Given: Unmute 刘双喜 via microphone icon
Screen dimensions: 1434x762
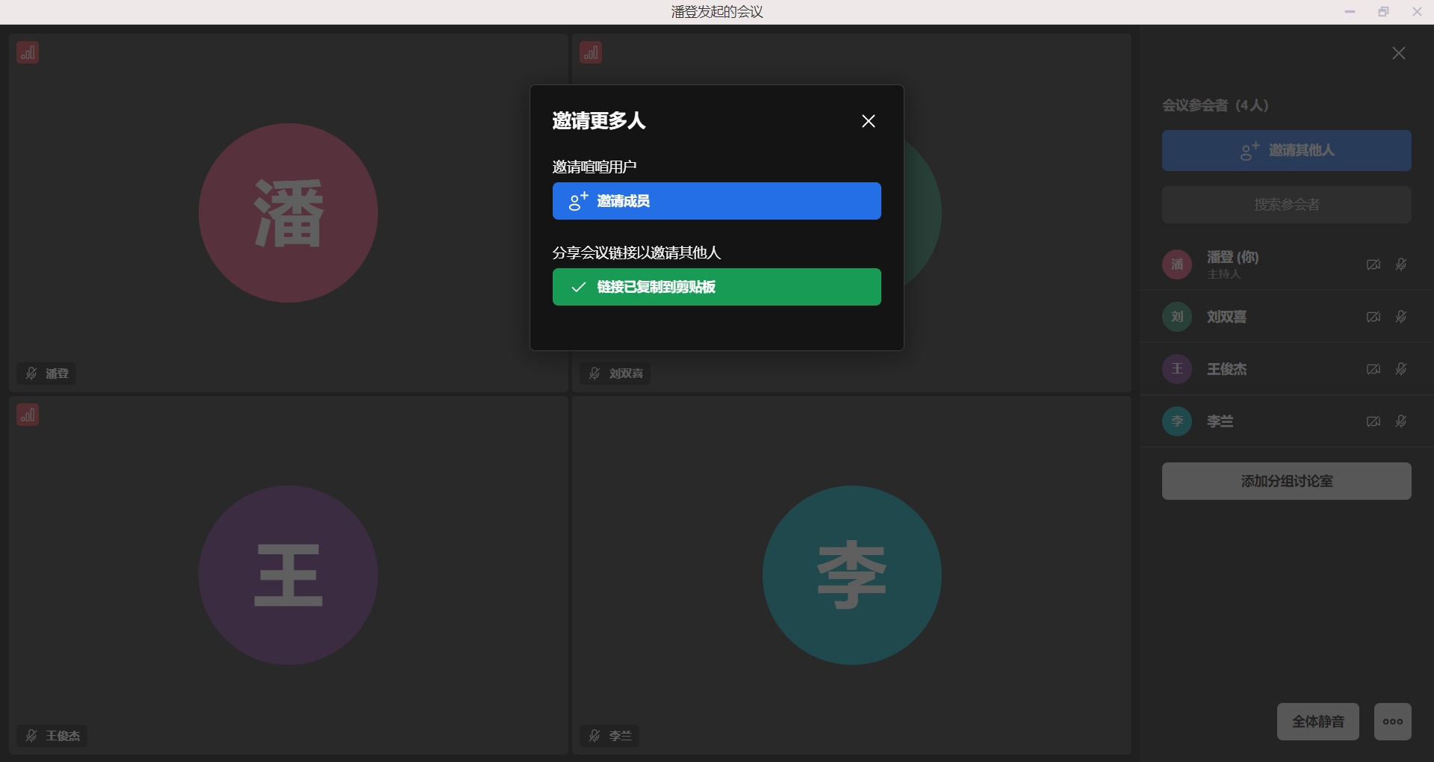Looking at the screenshot, I should point(1401,317).
